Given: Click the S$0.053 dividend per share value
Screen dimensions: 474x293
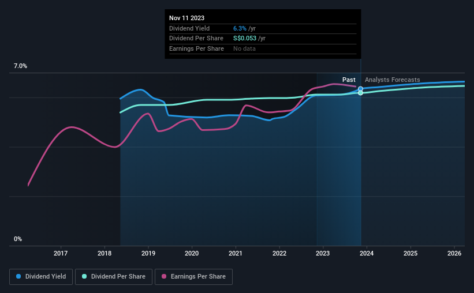Looking at the screenshot, I should tap(245, 39).
